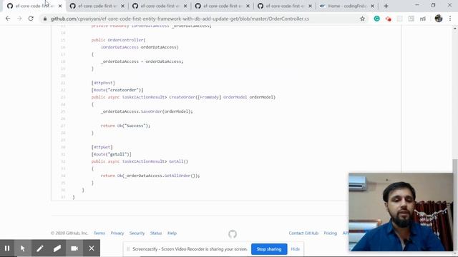Click the Route("createorder") line

click(117, 90)
